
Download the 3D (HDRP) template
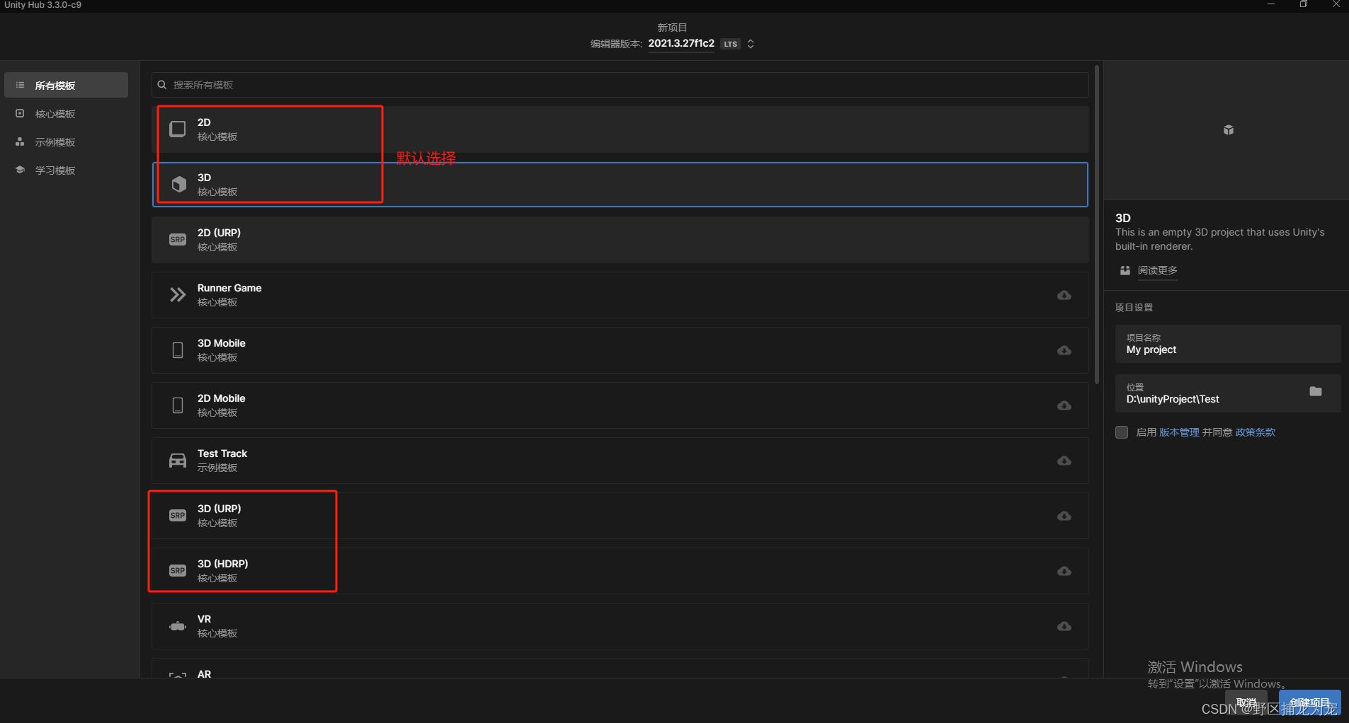coord(1064,571)
